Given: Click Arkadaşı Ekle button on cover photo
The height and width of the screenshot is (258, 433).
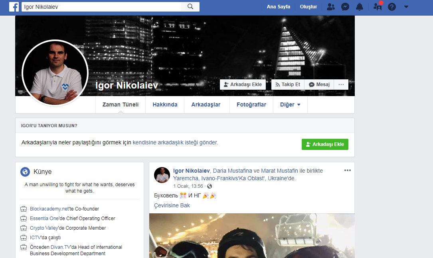Looking at the screenshot, I should pos(243,85).
